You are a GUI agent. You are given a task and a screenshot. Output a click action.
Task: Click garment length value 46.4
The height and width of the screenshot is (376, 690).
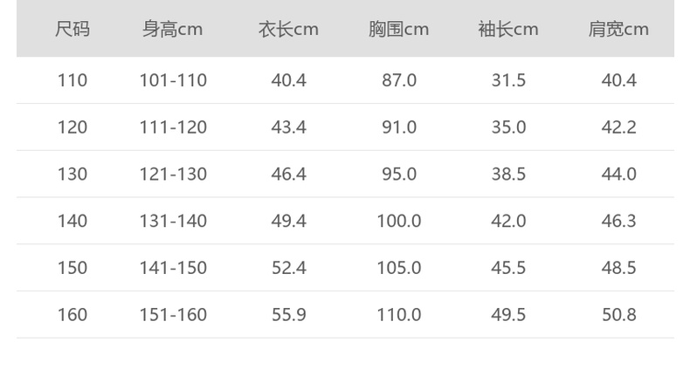[288, 174]
